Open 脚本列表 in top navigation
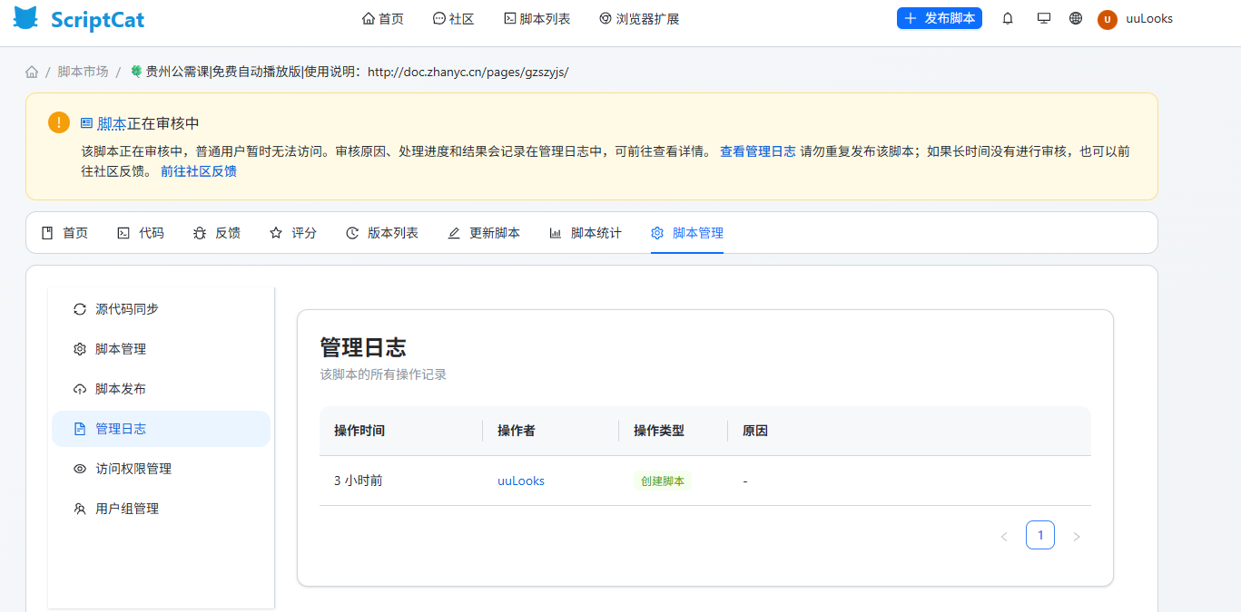 537,18
